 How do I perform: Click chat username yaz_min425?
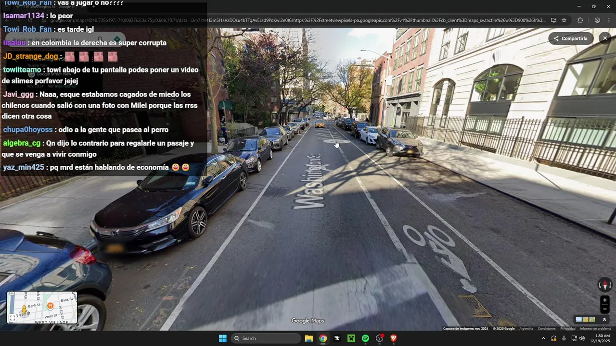click(24, 167)
